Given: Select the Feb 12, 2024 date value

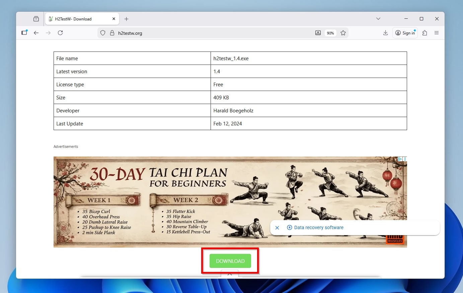Looking at the screenshot, I should 228,124.
